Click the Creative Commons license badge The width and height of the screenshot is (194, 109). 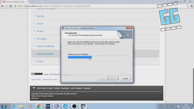(x=37, y=74)
